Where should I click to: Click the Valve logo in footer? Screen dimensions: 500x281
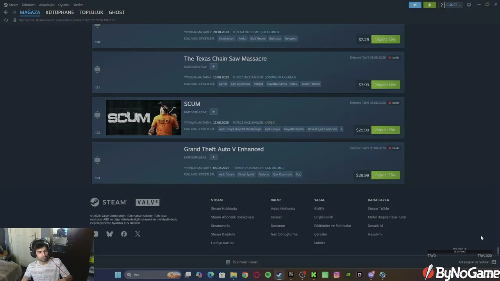click(148, 202)
